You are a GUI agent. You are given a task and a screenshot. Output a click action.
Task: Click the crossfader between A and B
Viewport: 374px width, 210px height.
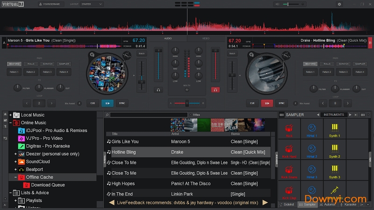click(187, 103)
